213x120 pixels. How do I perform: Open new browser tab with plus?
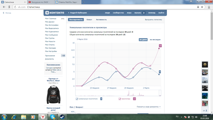(84, 2)
